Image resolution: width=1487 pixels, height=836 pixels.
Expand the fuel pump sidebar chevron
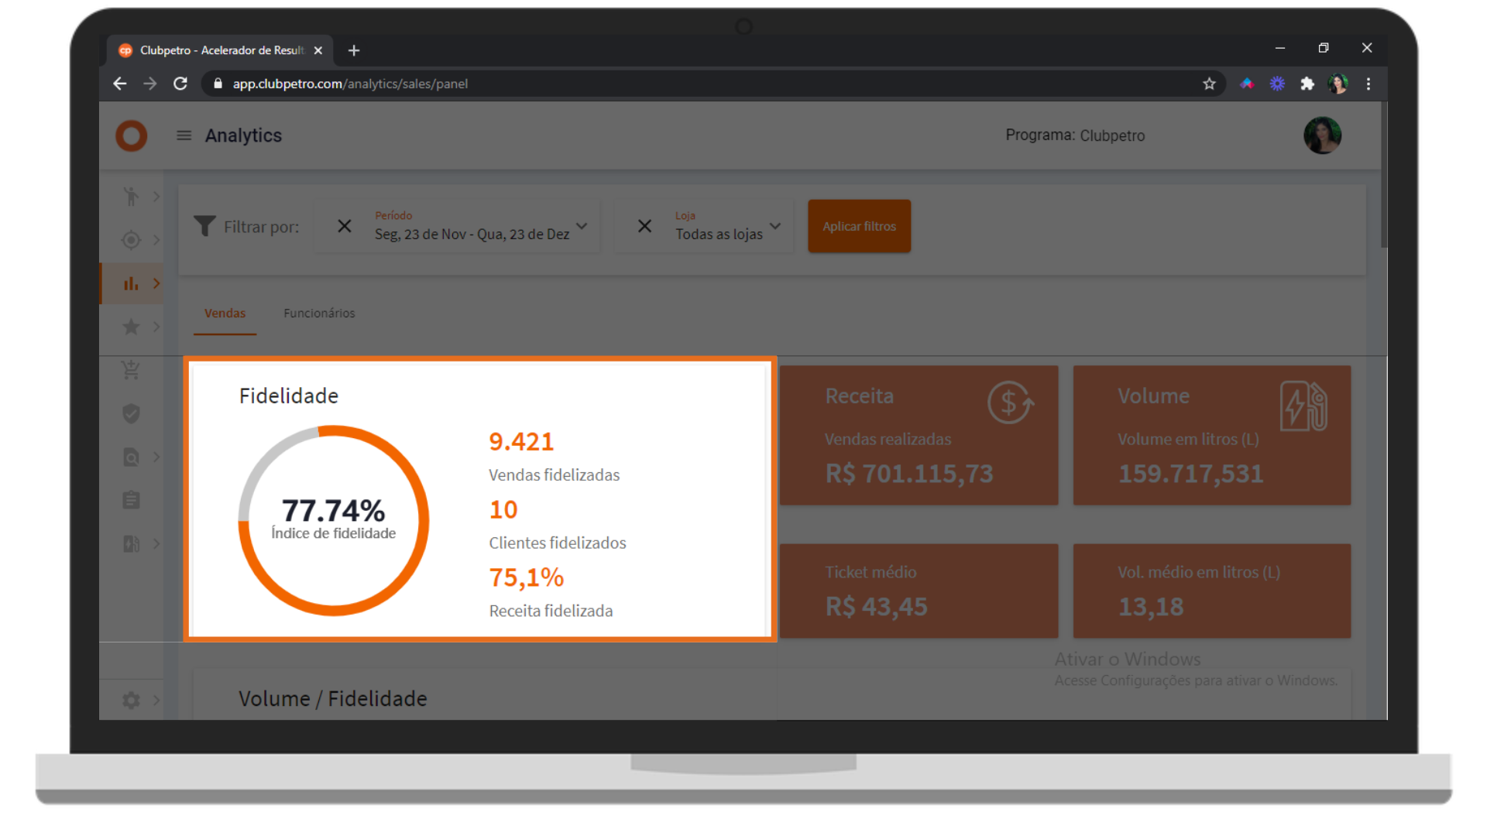156,543
